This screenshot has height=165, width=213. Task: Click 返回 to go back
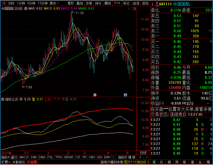[145, 3]
